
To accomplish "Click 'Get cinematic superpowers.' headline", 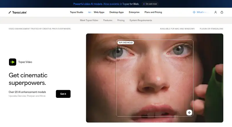I will pos(28,79).
